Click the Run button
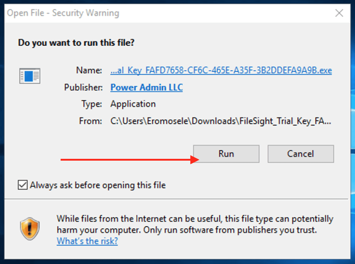This screenshot has height=264, width=355. [x=226, y=154]
